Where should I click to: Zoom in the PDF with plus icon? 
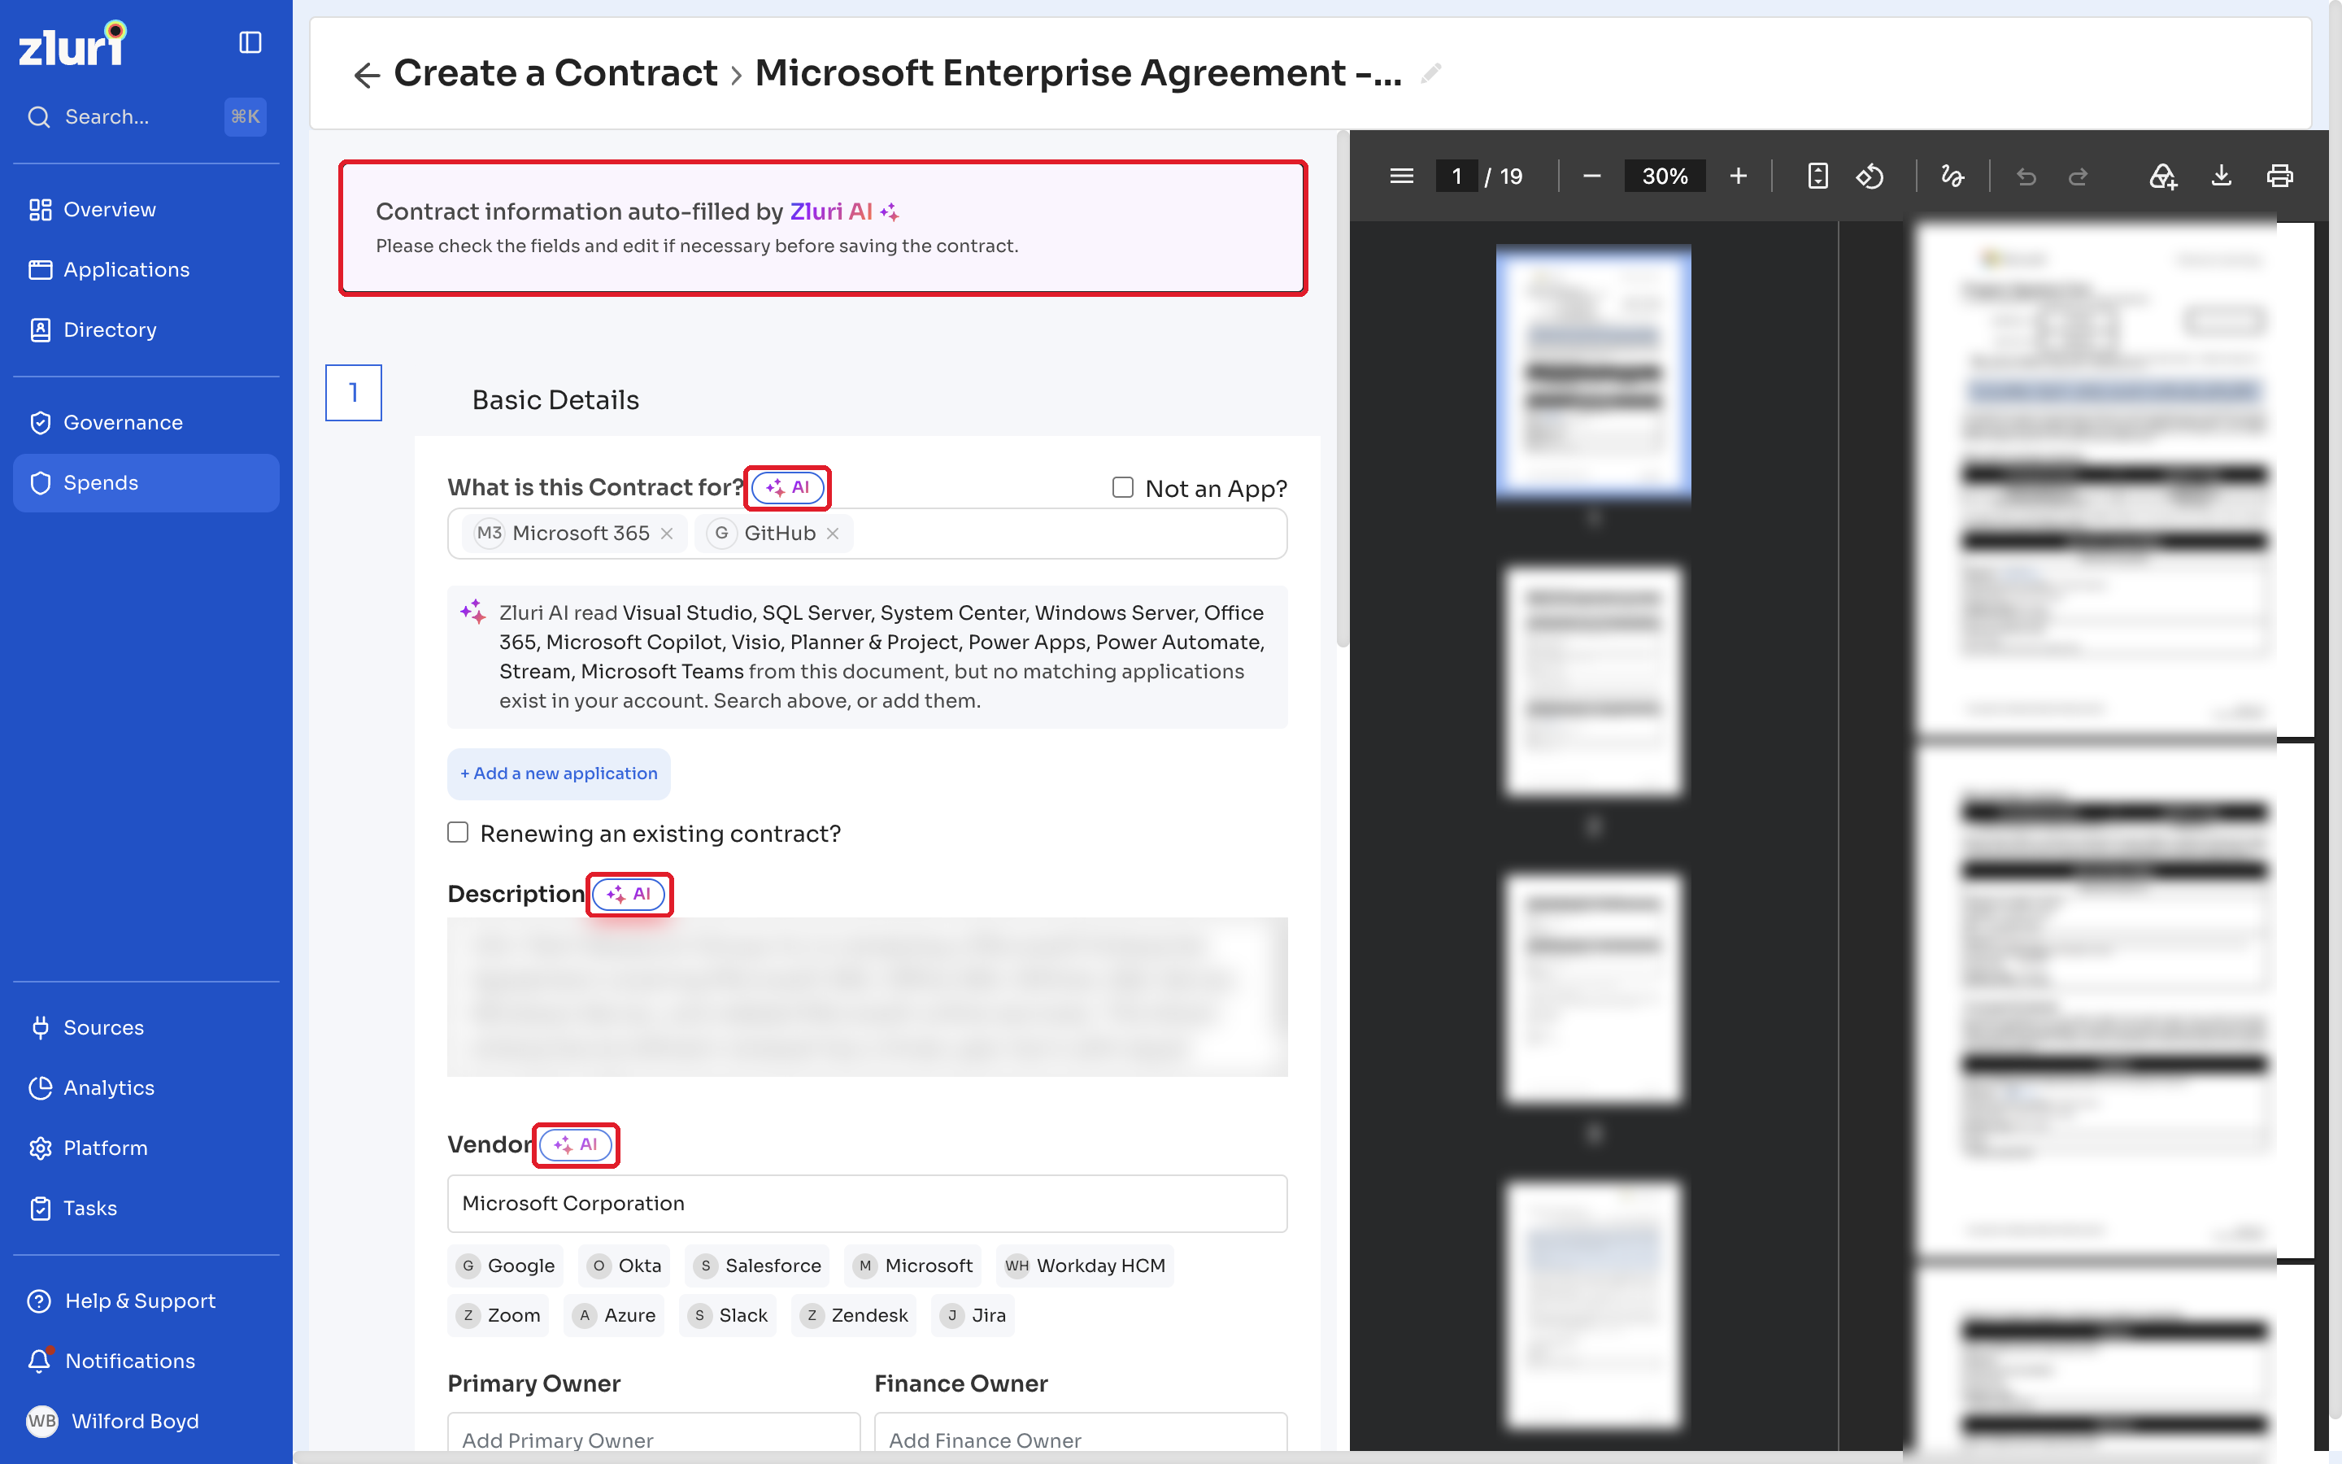click(1738, 176)
